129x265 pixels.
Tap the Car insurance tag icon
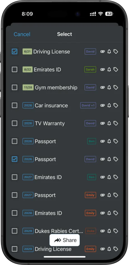click(x=116, y=105)
